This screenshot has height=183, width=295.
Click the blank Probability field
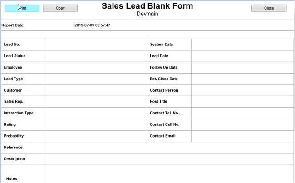pos(96,136)
